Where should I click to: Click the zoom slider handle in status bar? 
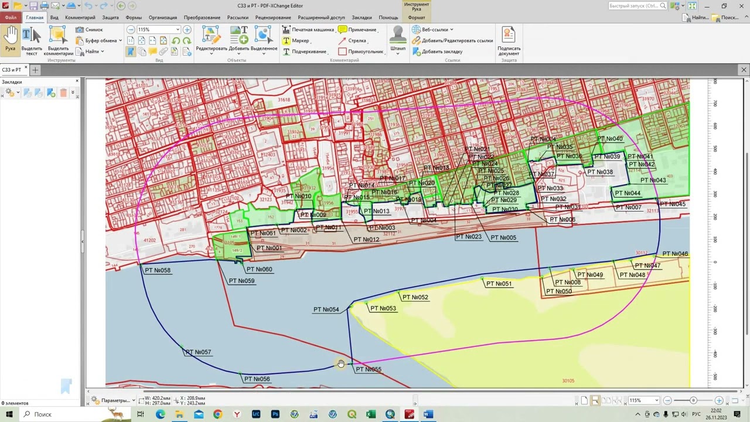pyautogui.click(x=693, y=400)
